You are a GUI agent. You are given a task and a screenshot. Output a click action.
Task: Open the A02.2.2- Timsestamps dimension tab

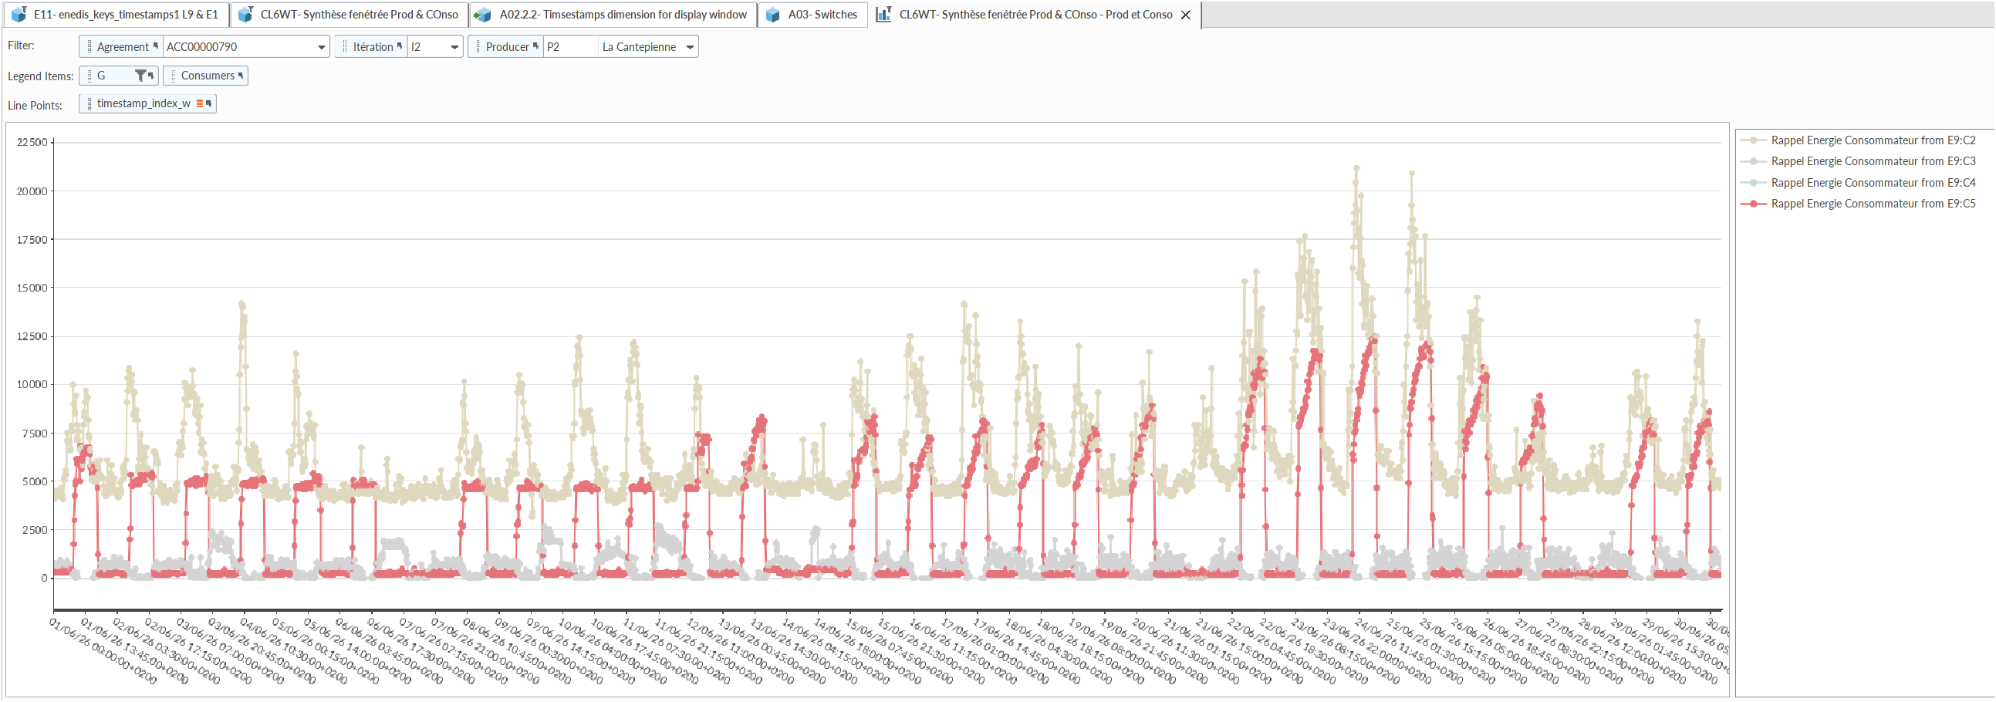[x=613, y=15]
